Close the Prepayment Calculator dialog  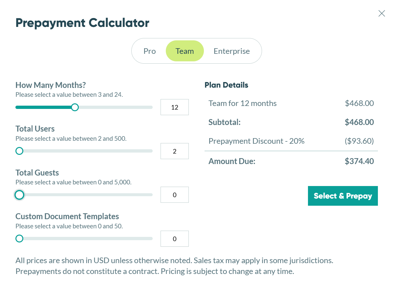[381, 13]
